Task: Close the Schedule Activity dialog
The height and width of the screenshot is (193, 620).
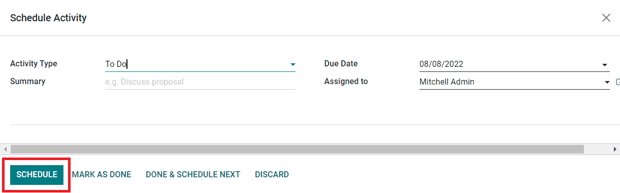Action: [606, 18]
